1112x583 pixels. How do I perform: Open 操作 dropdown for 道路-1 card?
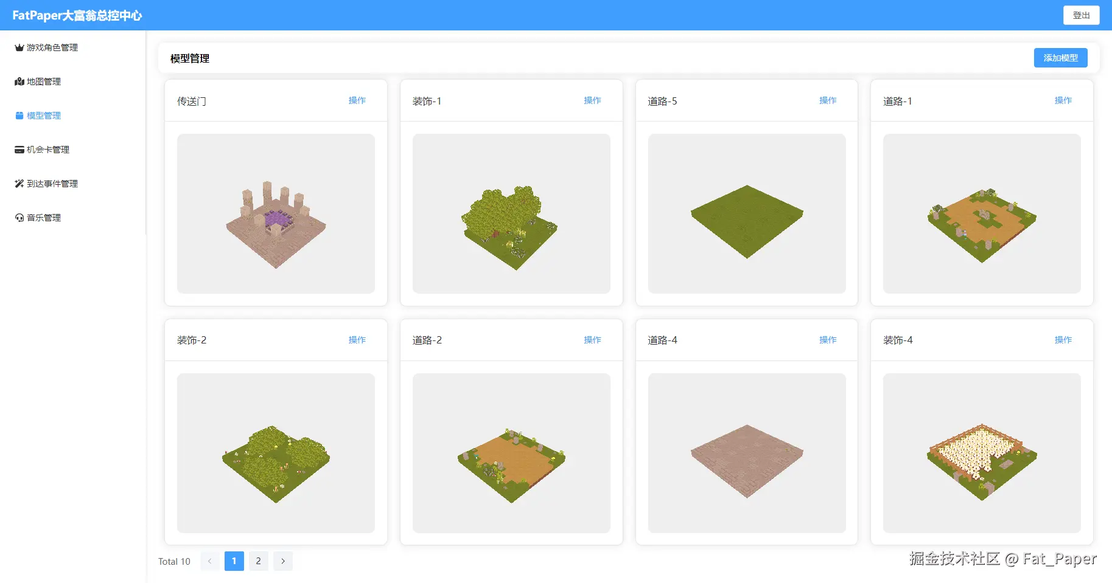pos(1063,100)
